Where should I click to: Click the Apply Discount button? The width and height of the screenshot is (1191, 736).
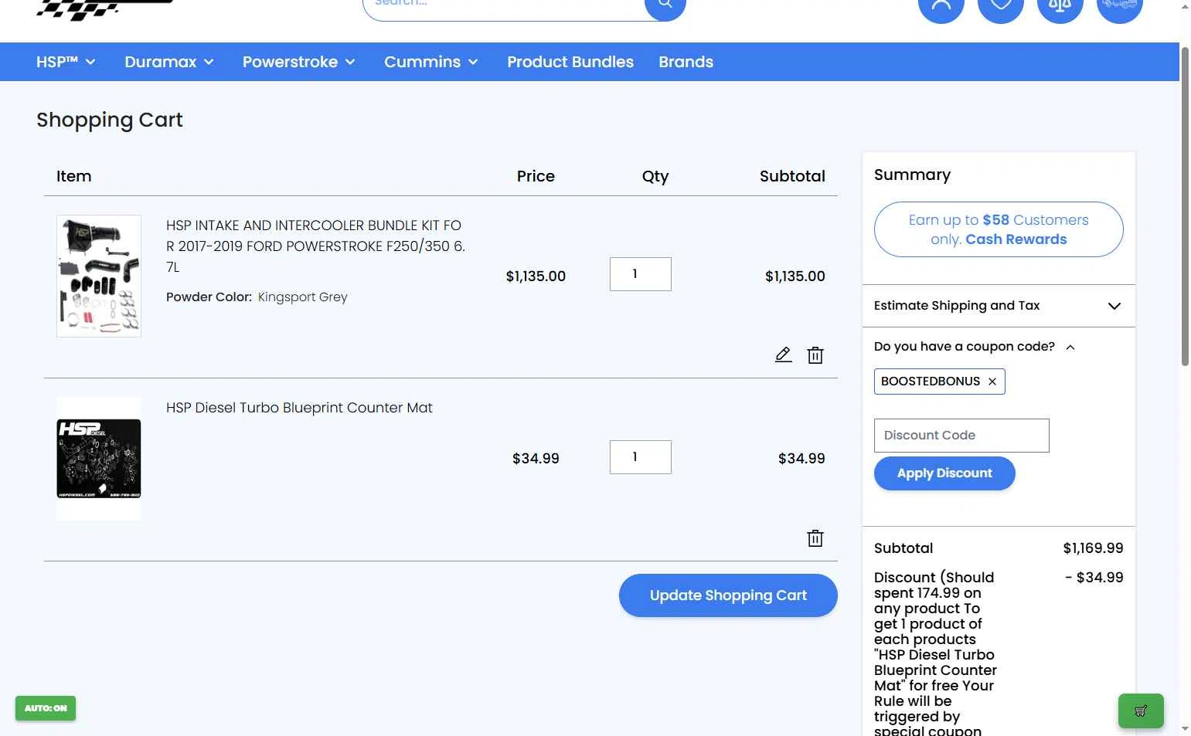click(x=944, y=473)
